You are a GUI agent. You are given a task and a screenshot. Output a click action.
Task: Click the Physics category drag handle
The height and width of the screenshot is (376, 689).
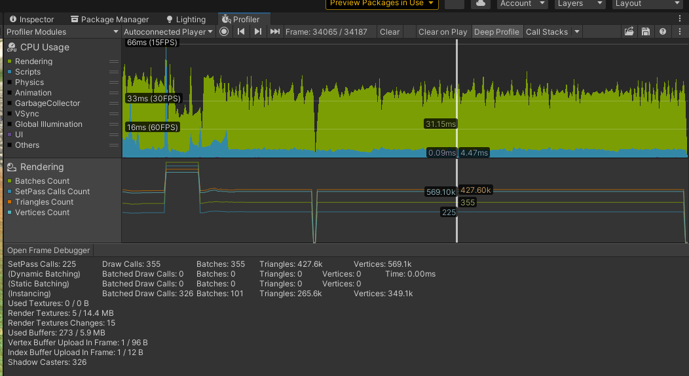(114, 82)
